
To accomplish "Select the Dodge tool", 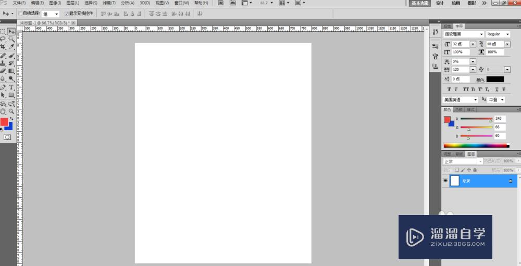I will coord(11,79).
